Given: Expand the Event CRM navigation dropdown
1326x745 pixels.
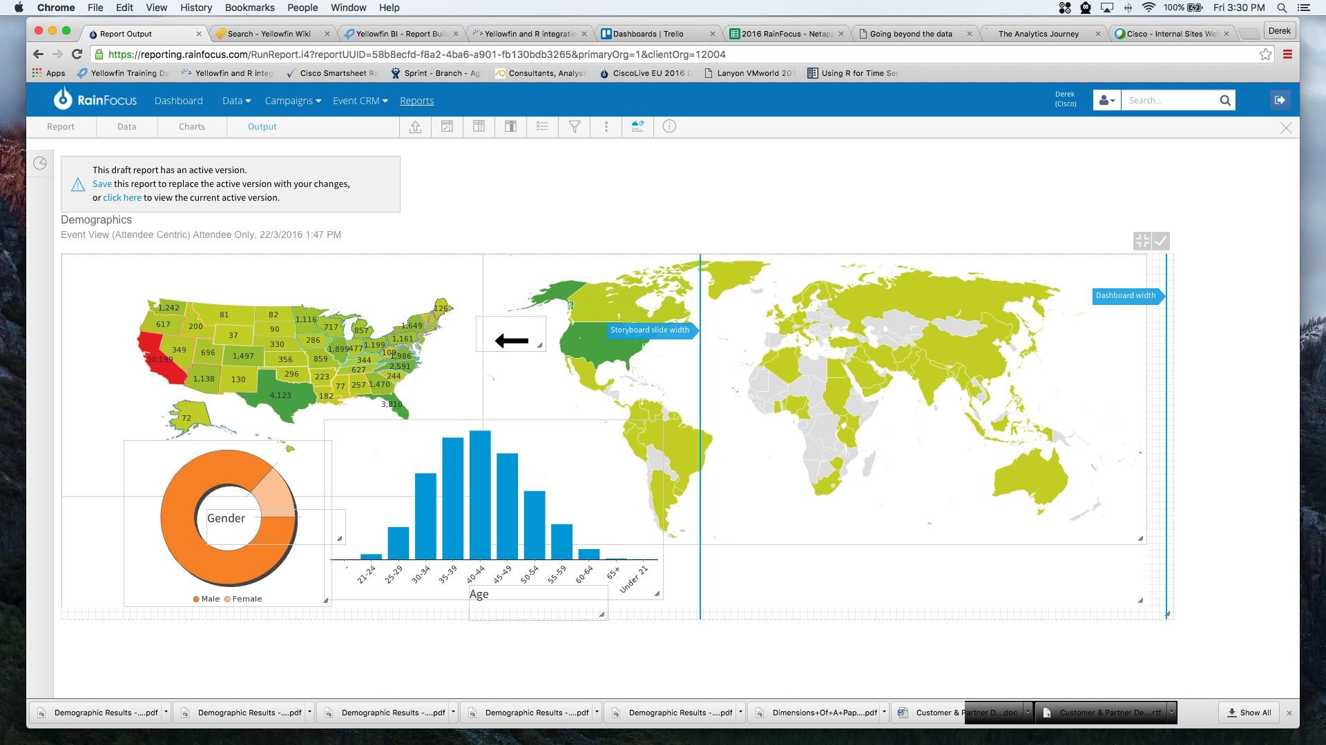Looking at the screenshot, I should 359,100.
